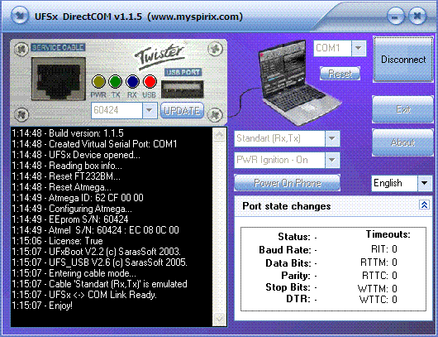The width and height of the screenshot is (438, 337).
Task: Click the 'Parity:' label
Action: point(296,276)
